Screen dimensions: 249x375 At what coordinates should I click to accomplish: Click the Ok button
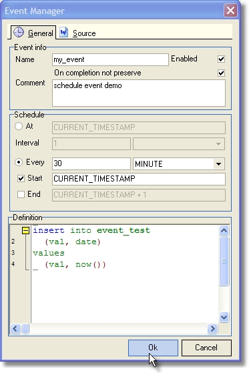pyautogui.click(x=153, y=348)
